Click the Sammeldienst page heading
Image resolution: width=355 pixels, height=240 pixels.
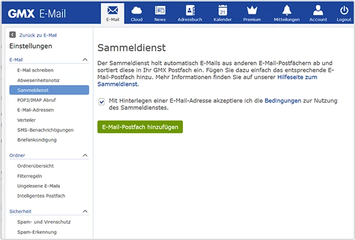coord(132,47)
